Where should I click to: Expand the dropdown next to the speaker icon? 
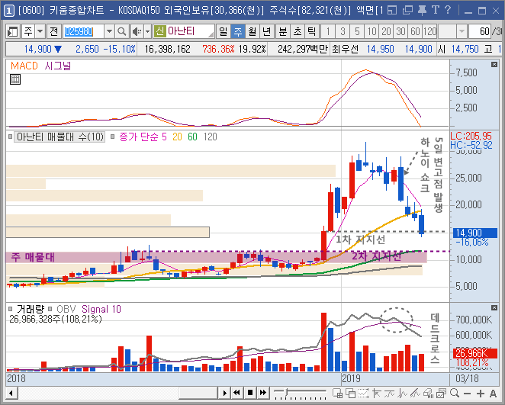(x=147, y=31)
